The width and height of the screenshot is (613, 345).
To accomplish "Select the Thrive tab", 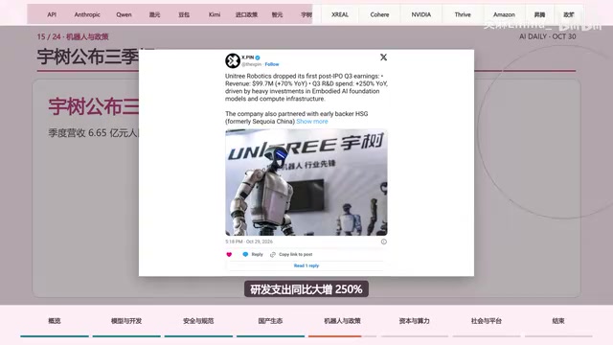I will (x=463, y=14).
